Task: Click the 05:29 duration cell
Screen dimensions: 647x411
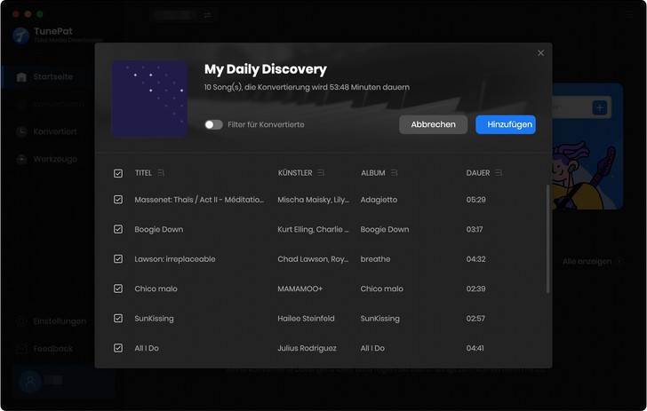Action: (475, 200)
